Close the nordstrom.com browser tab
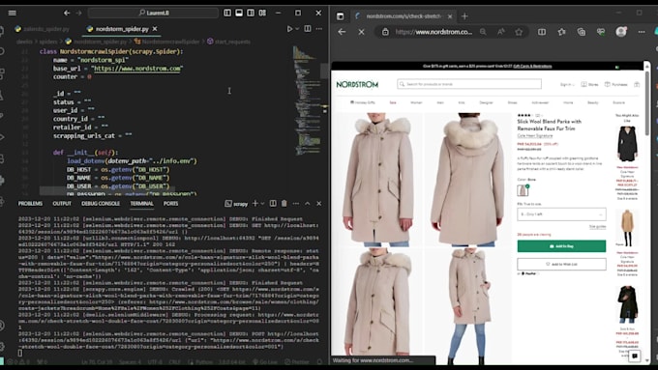 click(x=450, y=16)
